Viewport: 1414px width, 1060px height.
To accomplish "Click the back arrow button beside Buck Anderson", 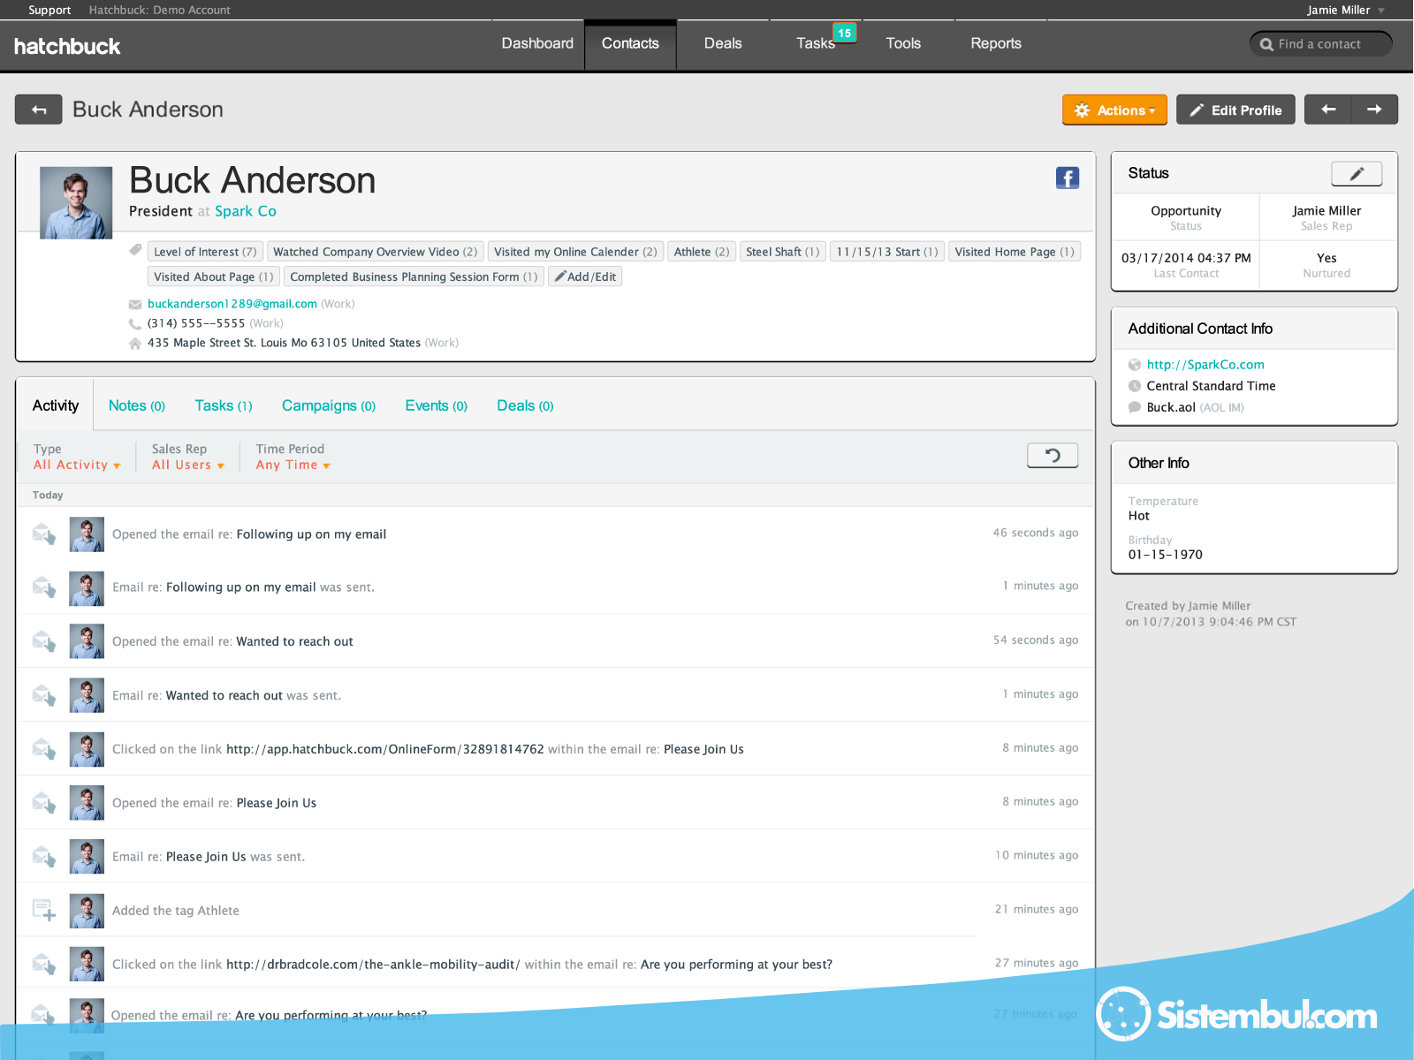I will (38, 110).
